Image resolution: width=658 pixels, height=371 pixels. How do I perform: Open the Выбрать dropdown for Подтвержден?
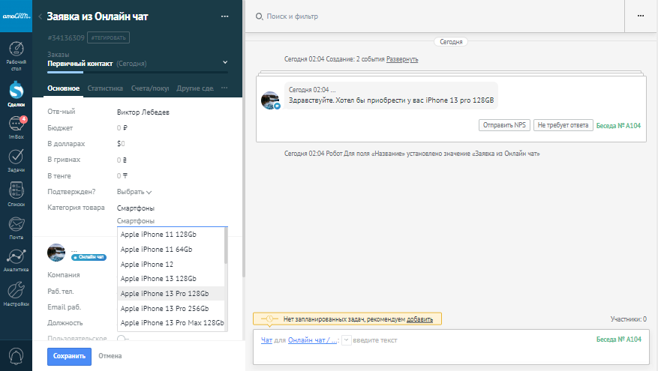[x=134, y=192]
